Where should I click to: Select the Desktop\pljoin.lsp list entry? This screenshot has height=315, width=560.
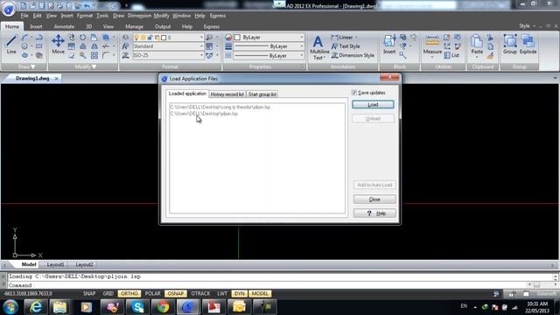pyautogui.click(x=204, y=114)
